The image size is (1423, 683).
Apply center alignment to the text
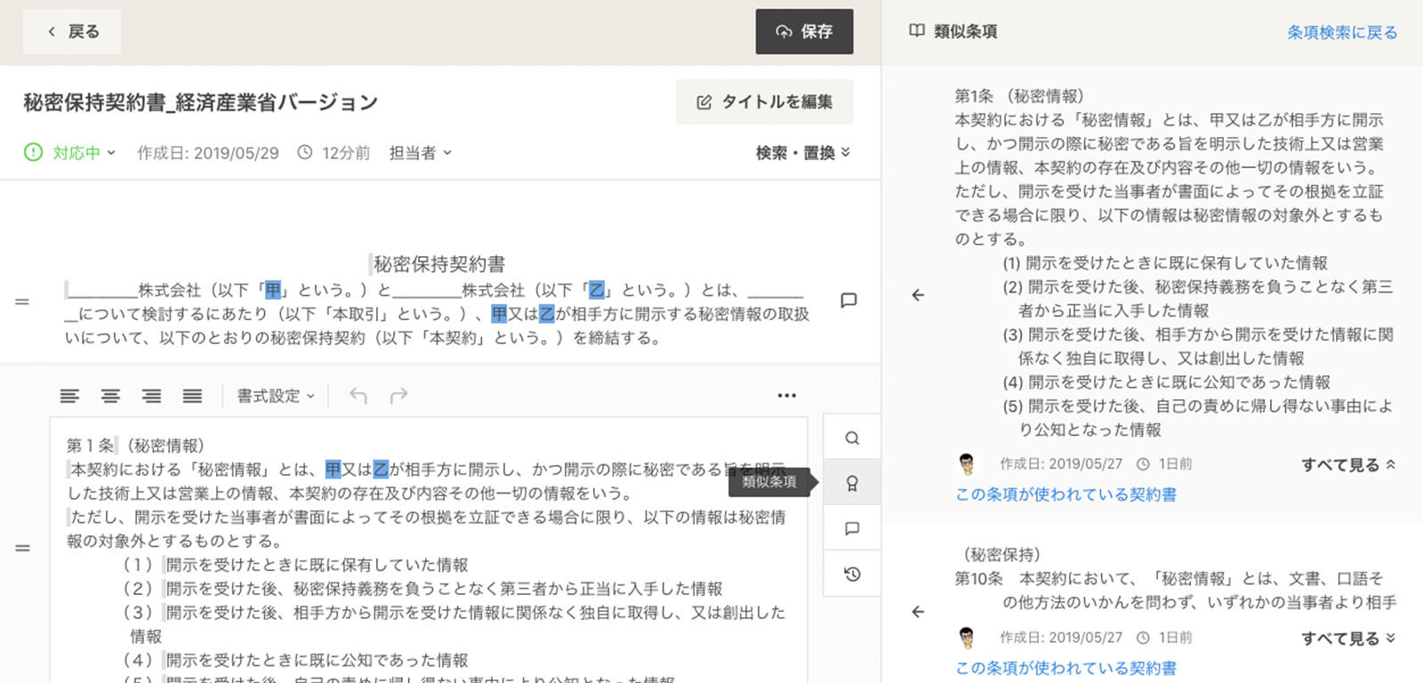click(x=110, y=396)
